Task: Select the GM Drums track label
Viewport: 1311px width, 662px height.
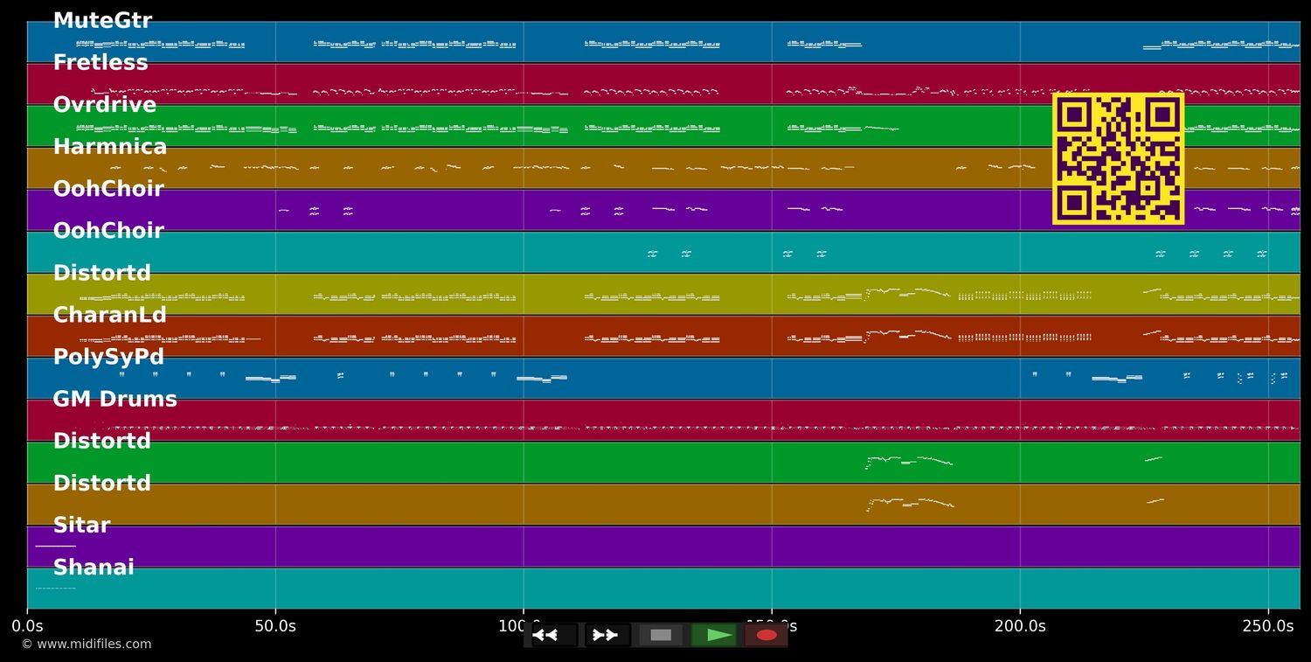Action: pos(114,400)
